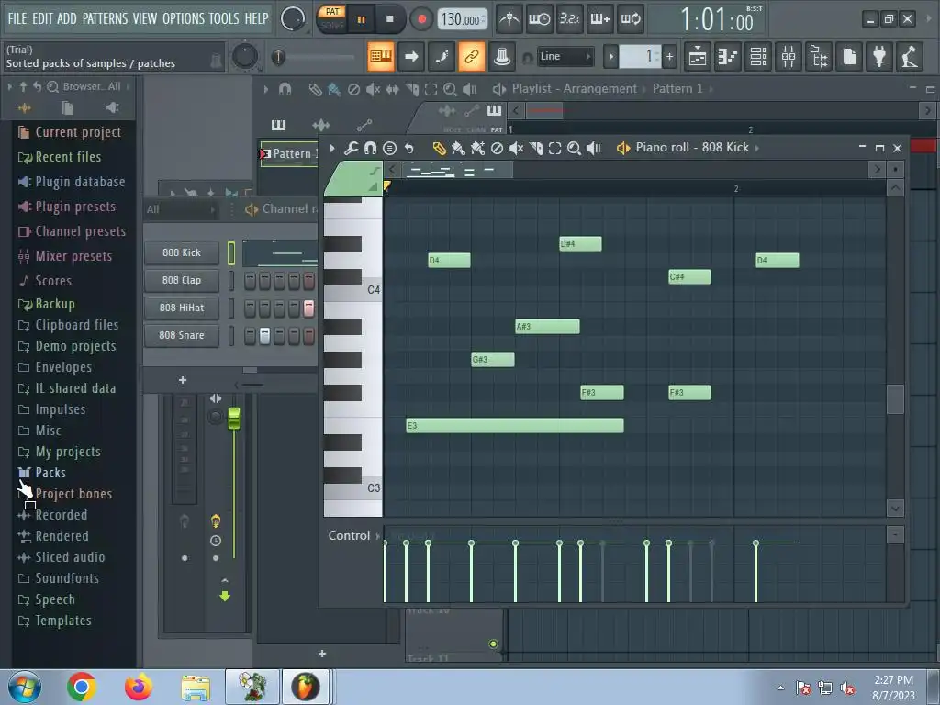This screenshot has width=940, height=705.
Task: Increment the pattern number with plus
Action: 669,57
